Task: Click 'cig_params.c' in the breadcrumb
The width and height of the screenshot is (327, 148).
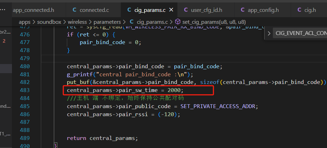Action: [x=153, y=22]
